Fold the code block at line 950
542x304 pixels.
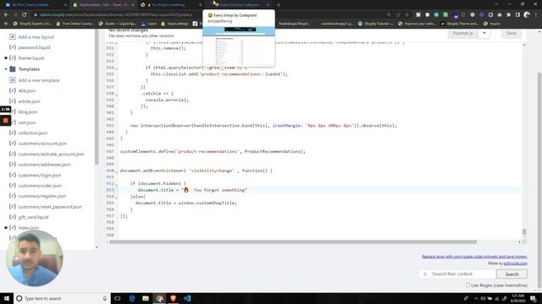pyautogui.click(x=116, y=171)
